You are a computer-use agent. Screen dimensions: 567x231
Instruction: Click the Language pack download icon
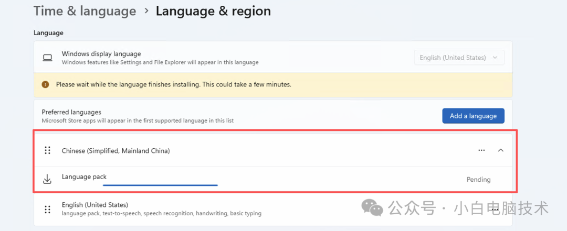coord(47,179)
